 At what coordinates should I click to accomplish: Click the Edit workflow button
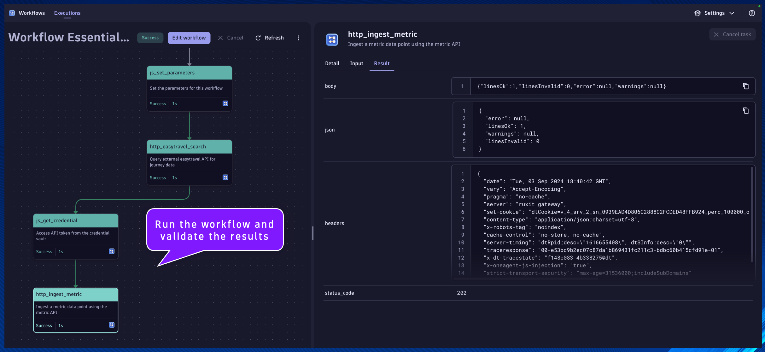pyautogui.click(x=189, y=38)
